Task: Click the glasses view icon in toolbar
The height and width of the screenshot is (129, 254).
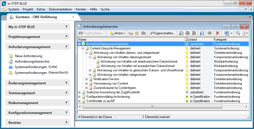Action: click(x=131, y=33)
